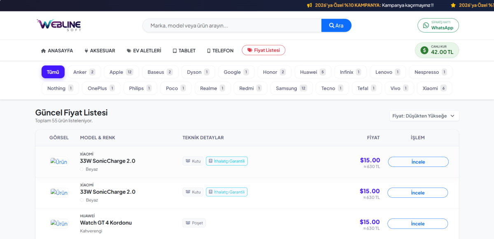Open the EV ALETLERİ menu item
494x239 pixels.
pyautogui.click(x=144, y=51)
